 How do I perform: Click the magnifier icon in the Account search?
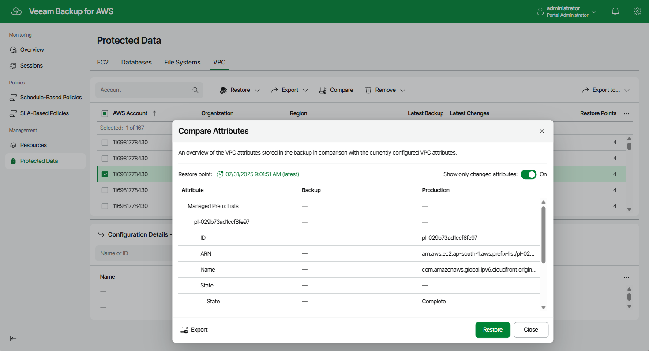click(x=195, y=90)
